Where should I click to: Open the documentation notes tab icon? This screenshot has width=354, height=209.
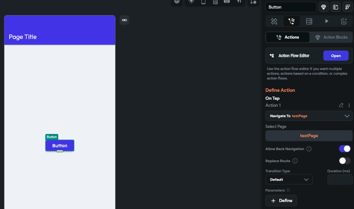pyautogui.click(x=344, y=21)
